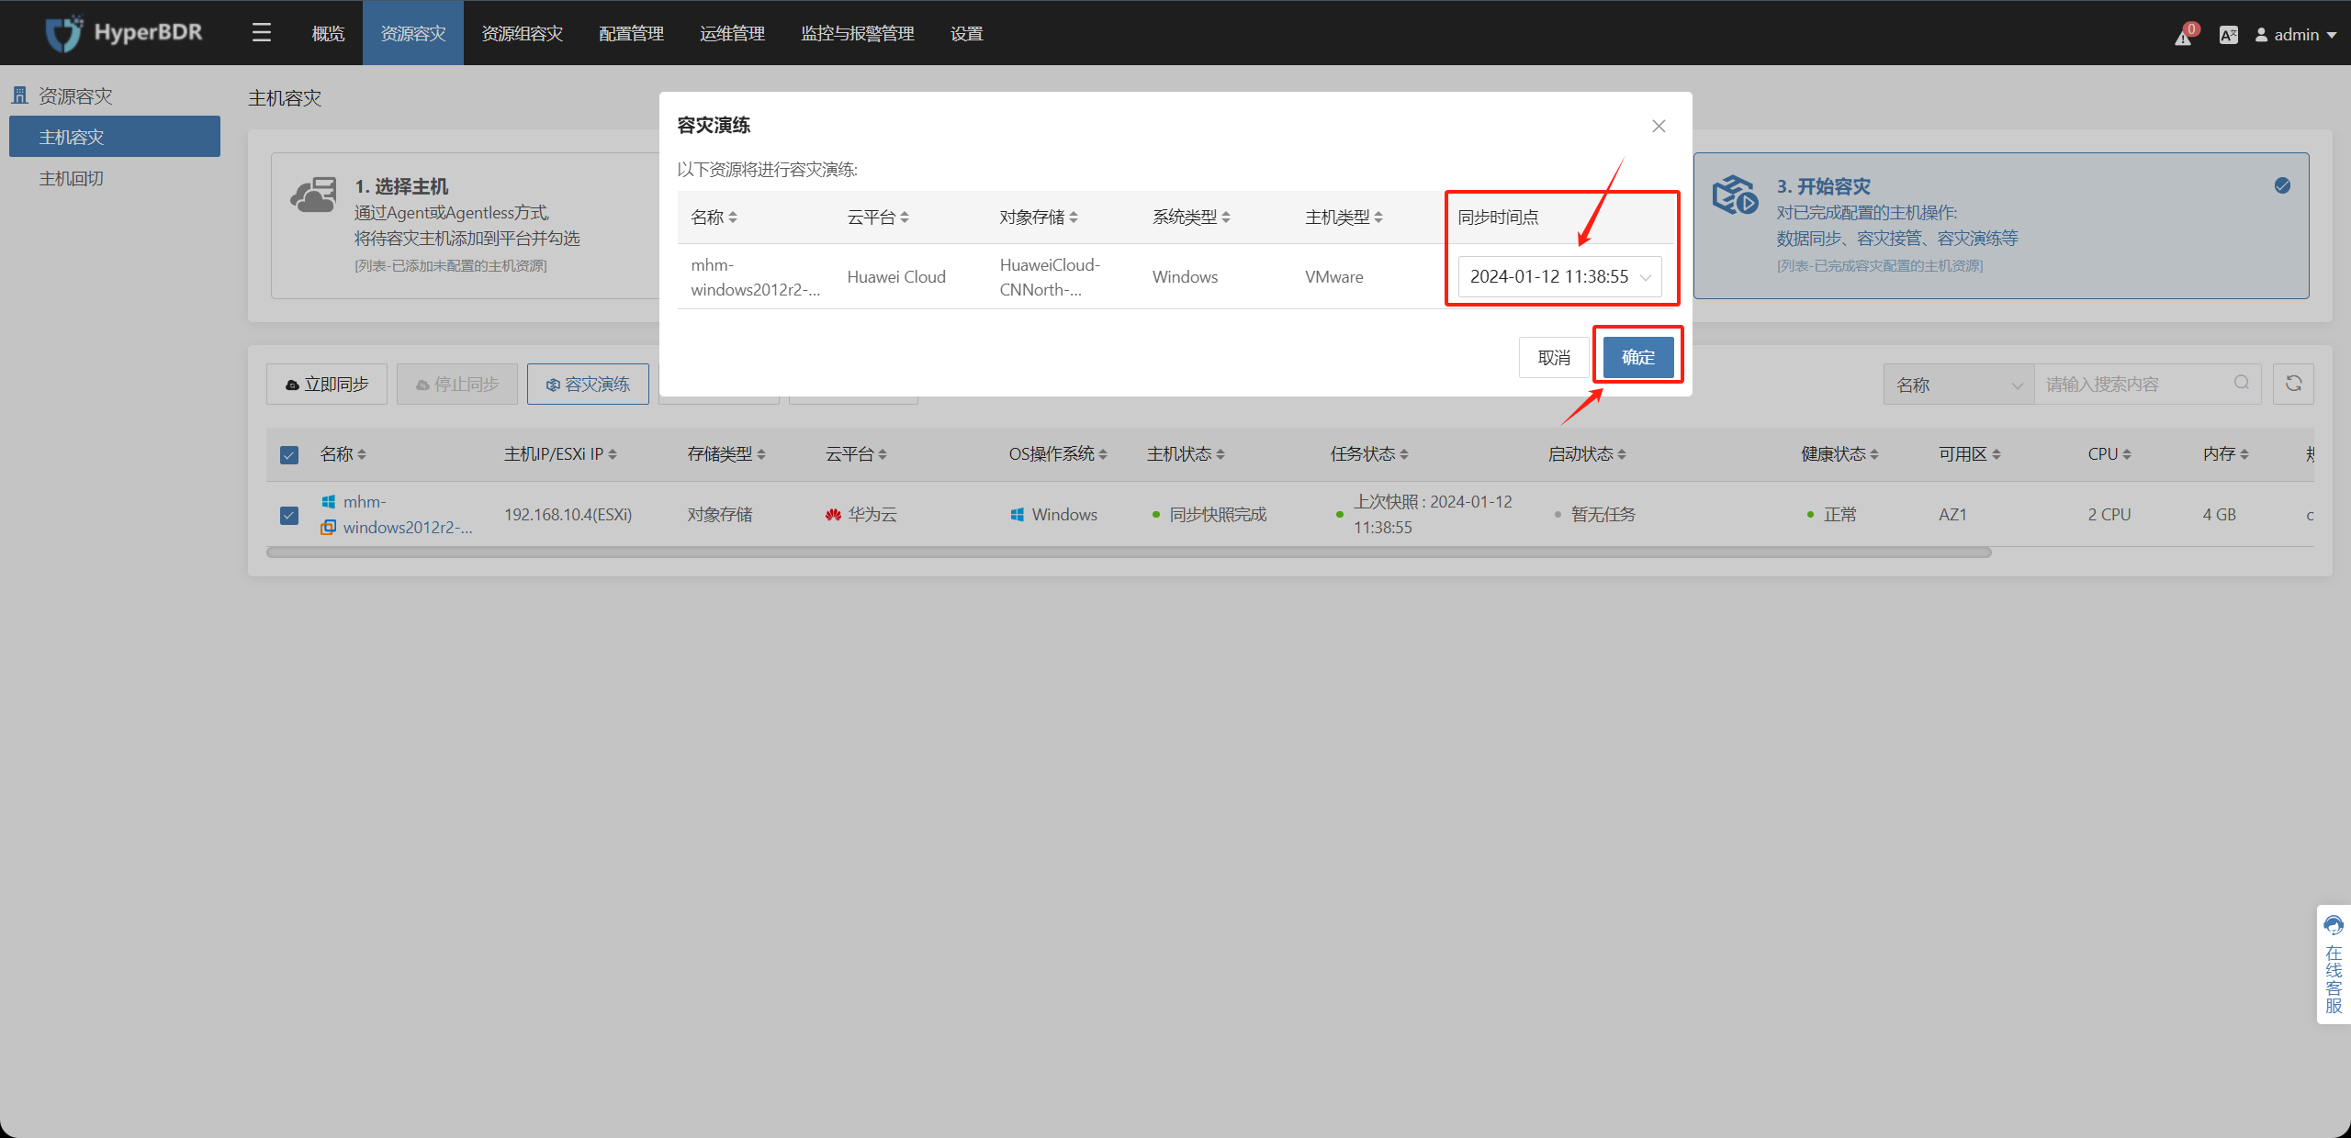Image resolution: width=2351 pixels, height=1138 pixels.
Task: Click the 停止同步 button
Action: click(457, 384)
